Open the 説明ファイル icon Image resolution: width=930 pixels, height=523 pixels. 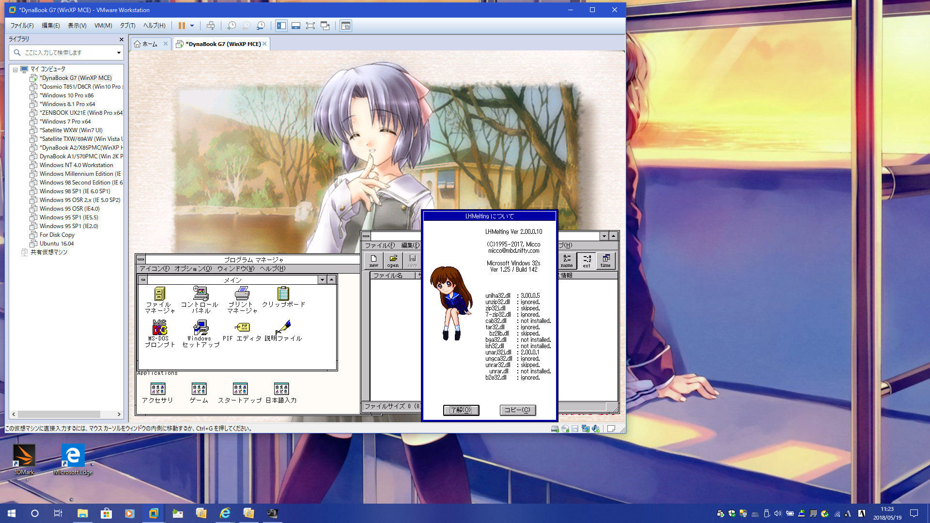point(283,331)
